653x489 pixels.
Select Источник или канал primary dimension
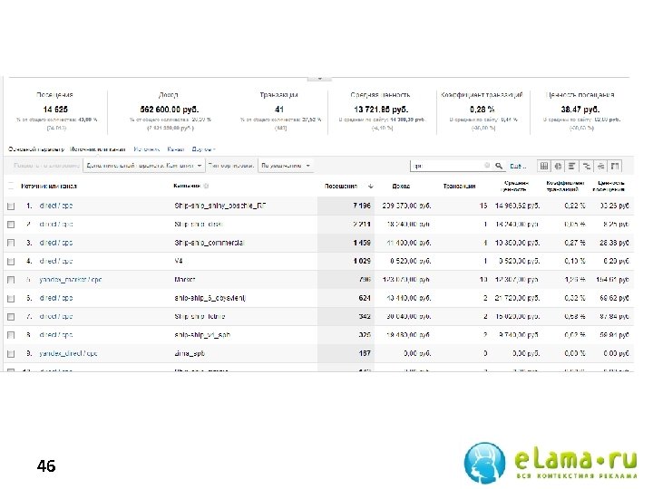click(x=97, y=149)
